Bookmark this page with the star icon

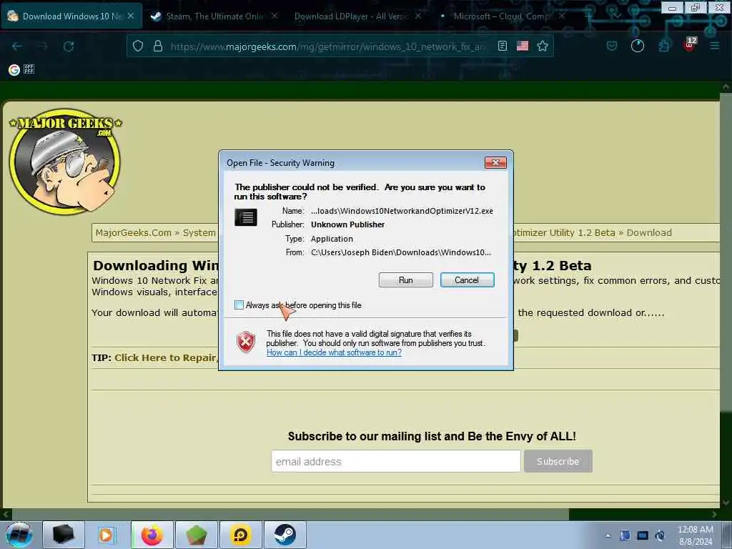543,46
